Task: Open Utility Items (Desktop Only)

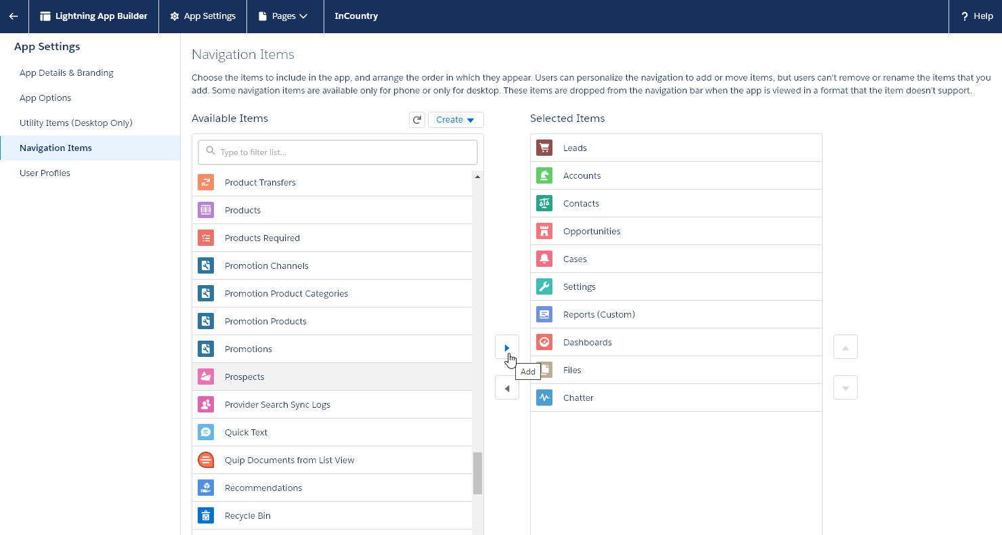Action: pyautogui.click(x=76, y=123)
